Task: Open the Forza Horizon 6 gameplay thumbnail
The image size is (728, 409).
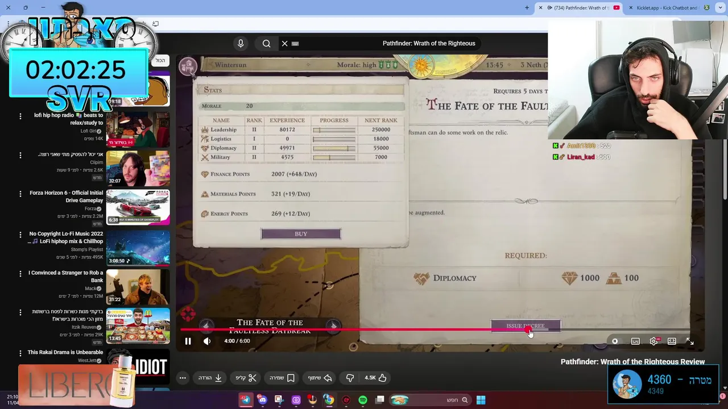Action: 138,207
